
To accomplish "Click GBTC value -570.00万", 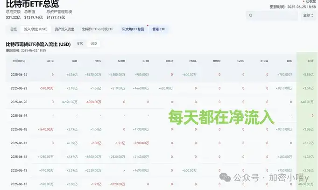I will [x=47, y=88].
